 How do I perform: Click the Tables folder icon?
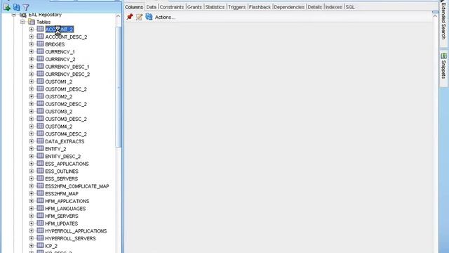[32, 22]
